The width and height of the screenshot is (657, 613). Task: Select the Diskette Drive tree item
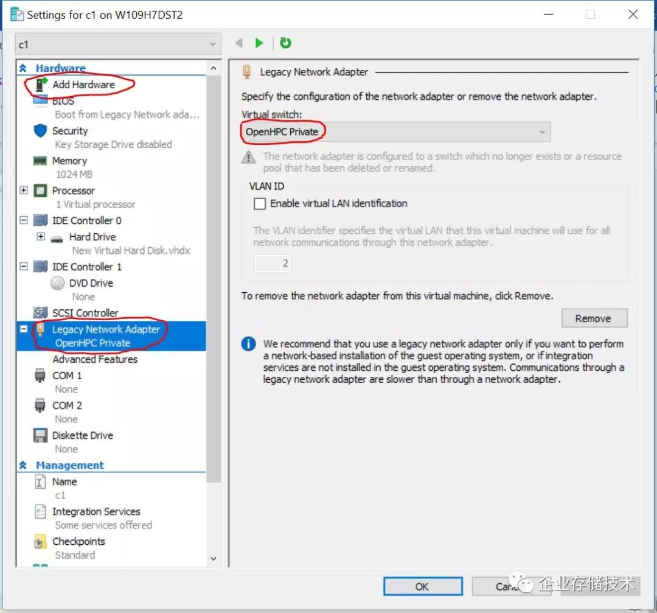83,436
